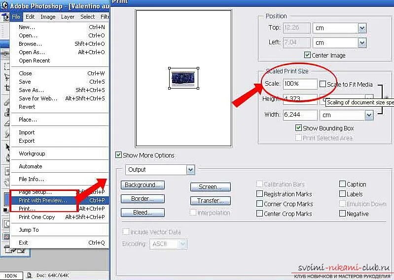Screen dimensions: 394x280
Task: Enable Scale to Fit Media checkbox
Action: click(322, 84)
